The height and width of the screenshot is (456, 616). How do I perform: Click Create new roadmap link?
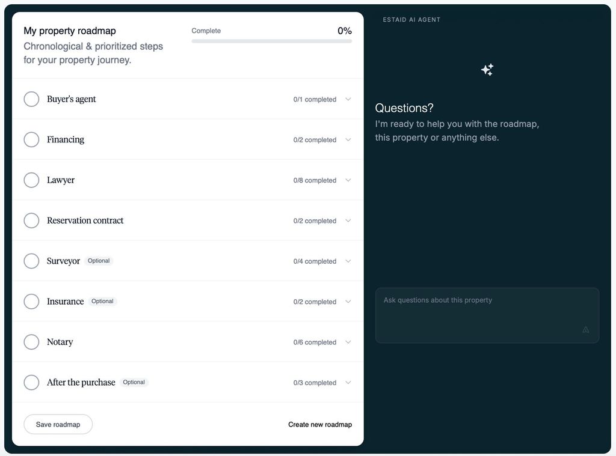pos(320,424)
